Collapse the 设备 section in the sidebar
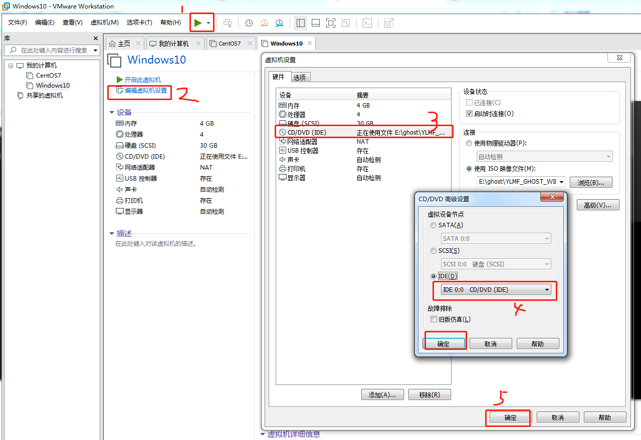The width and height of the screenshot is (641, 440). [x=111, y=112]
